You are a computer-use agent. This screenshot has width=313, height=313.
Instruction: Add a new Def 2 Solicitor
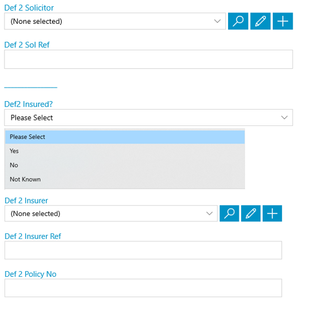point(283,21)
